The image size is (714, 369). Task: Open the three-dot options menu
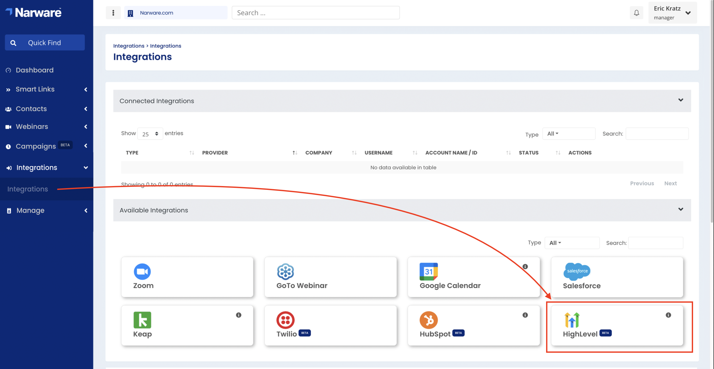pyautogui.click(x=113, y=13)
